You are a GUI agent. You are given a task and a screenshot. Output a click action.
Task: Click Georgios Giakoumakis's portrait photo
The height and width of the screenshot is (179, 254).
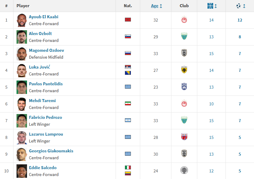[22, 154]
